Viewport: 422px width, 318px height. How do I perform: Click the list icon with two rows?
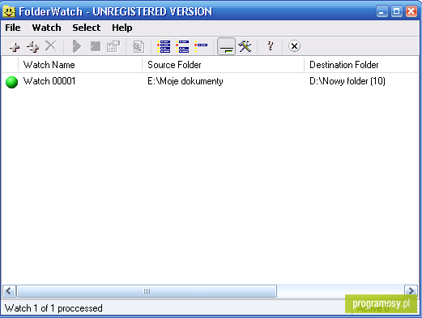pos(182,46)
